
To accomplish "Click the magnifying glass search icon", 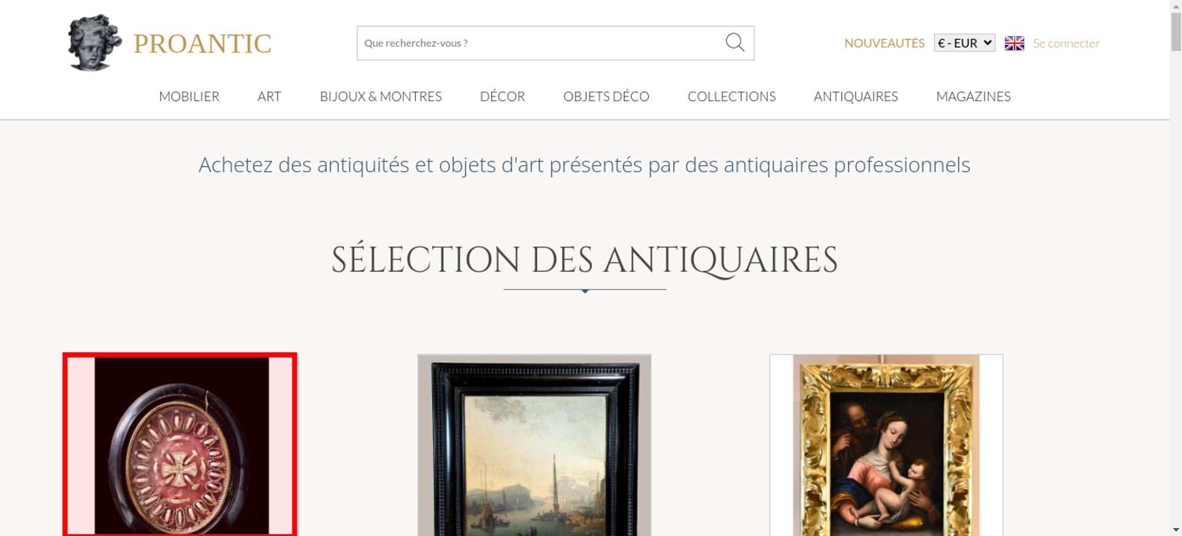I will (735, 43).
